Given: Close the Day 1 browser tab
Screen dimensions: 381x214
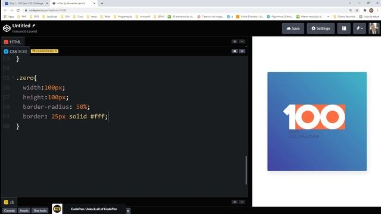Looking at the screenshot, I should [47, 4].
